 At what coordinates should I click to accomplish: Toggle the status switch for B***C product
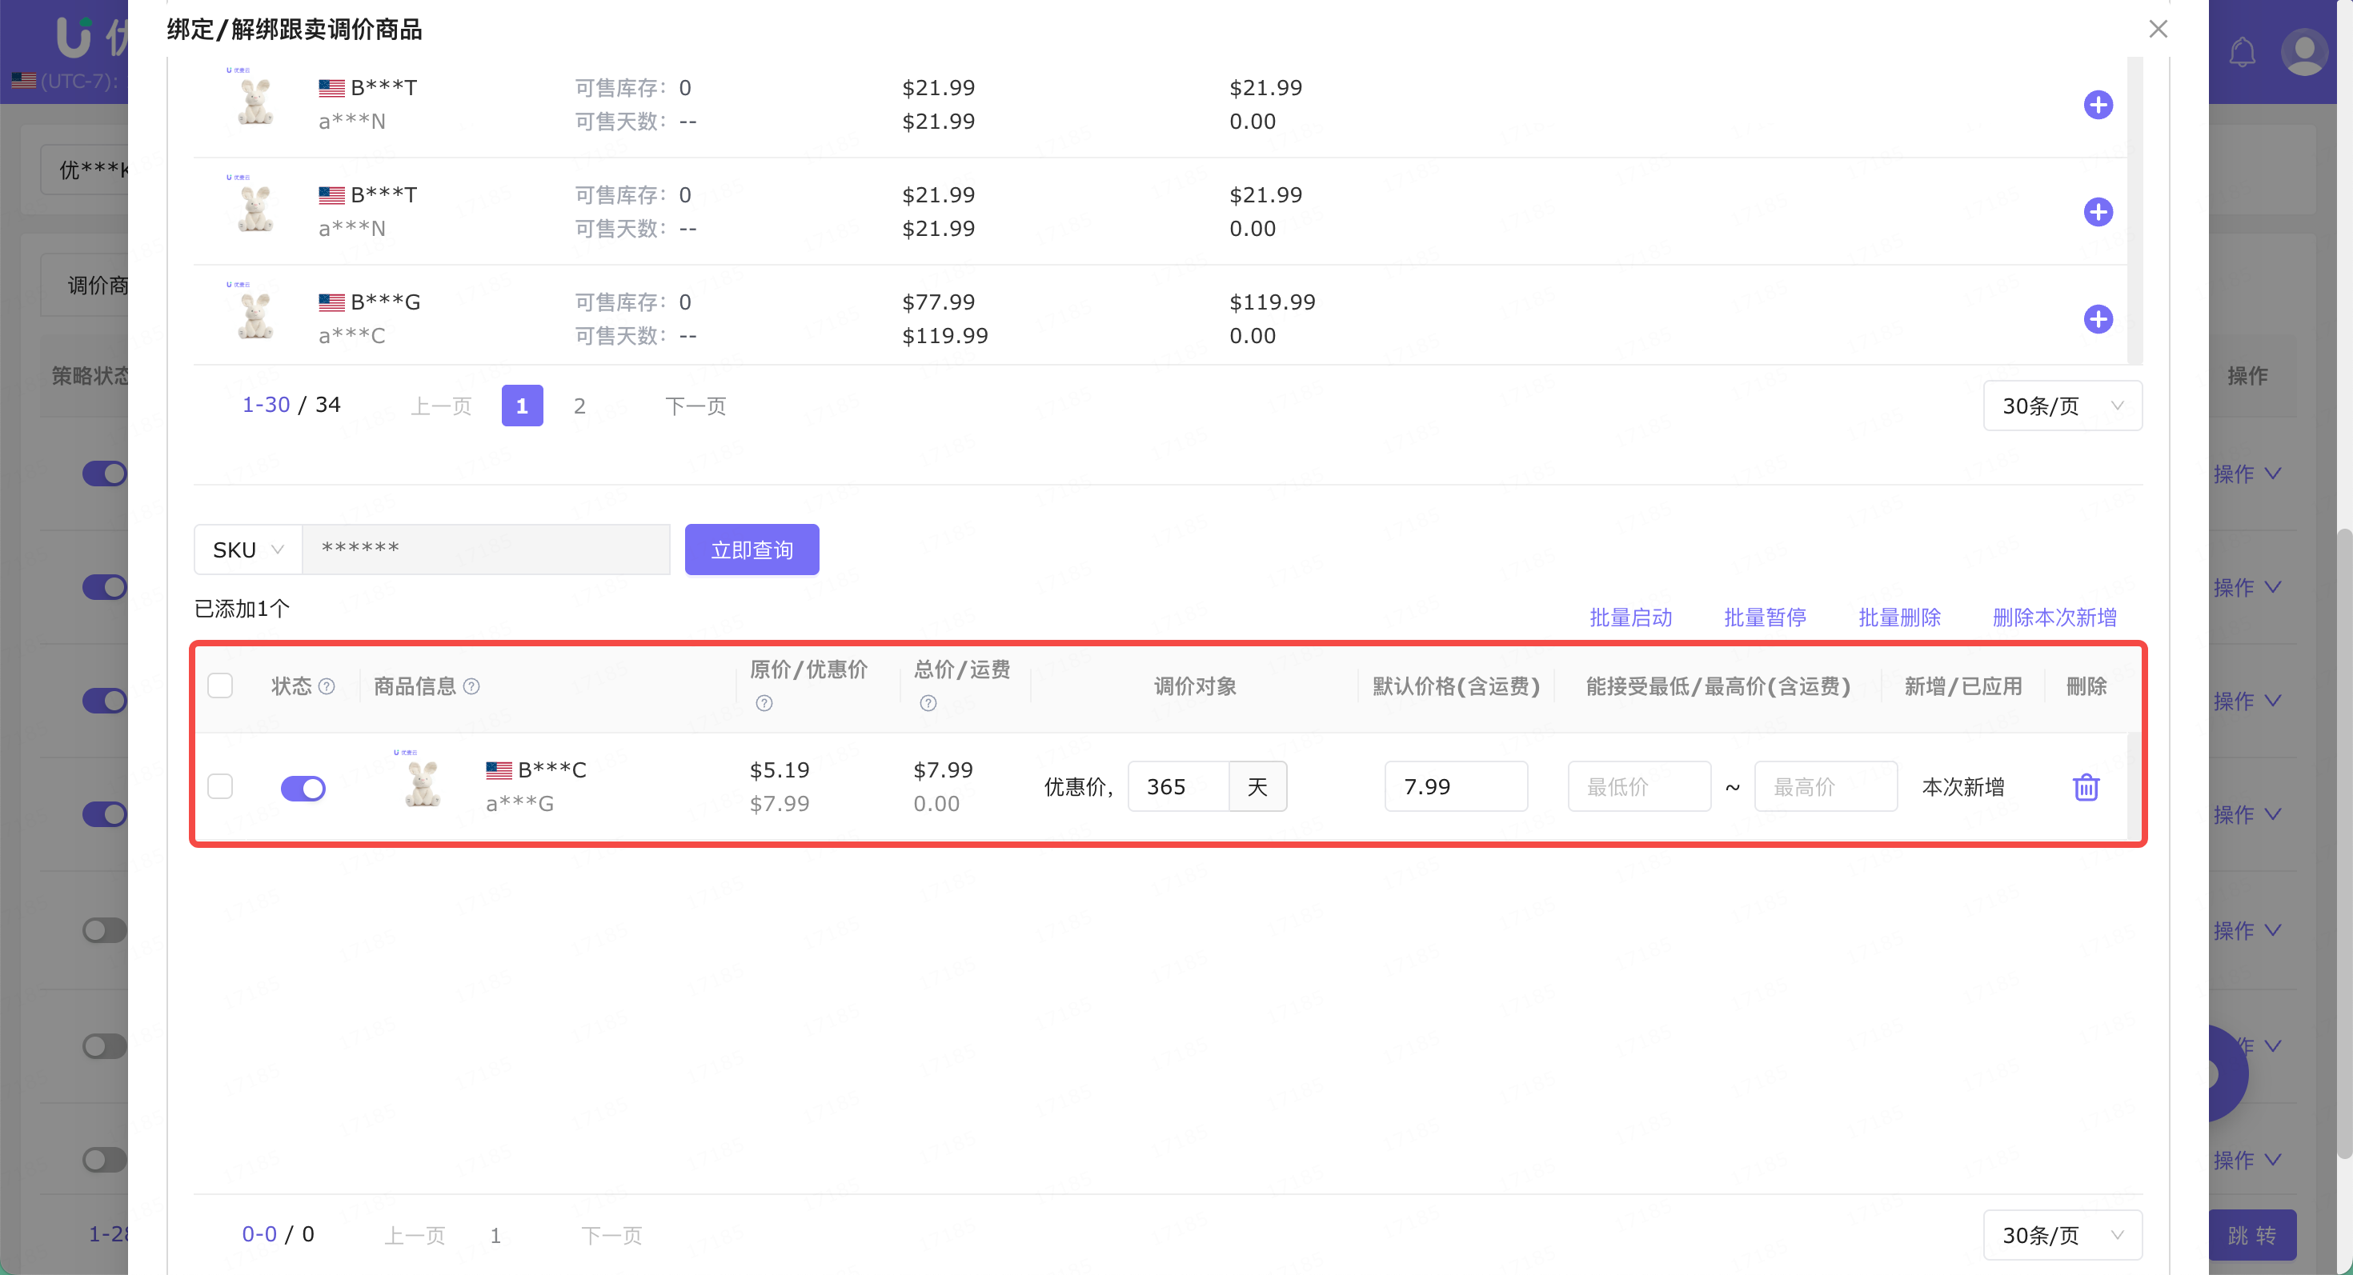(303, 788)
